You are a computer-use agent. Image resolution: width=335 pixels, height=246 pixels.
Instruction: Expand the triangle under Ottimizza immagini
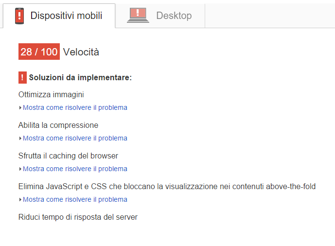click(20, 107)
